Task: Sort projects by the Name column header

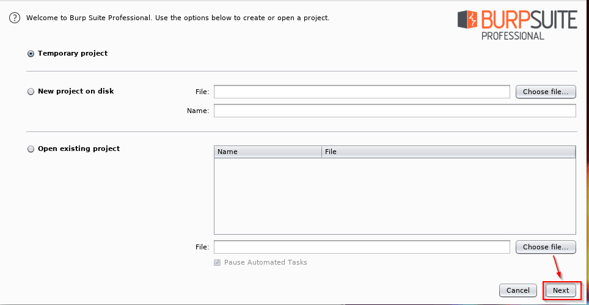Action: coord(268,152)
